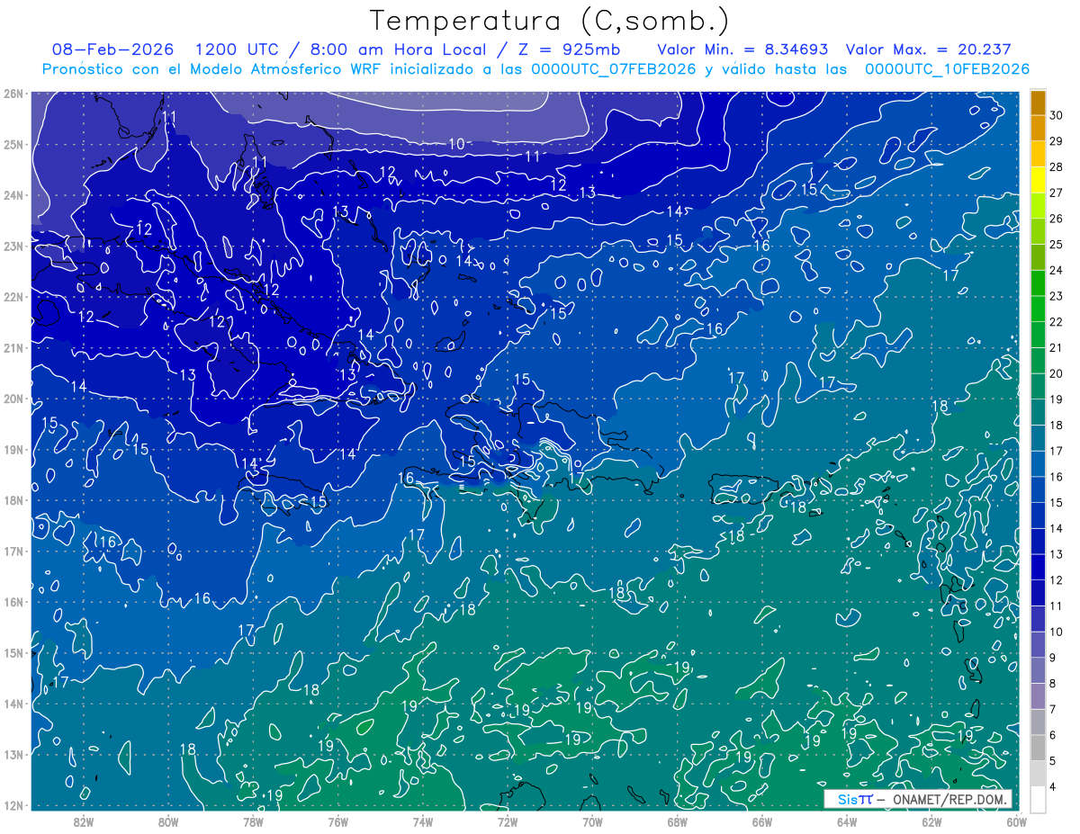Click the "0000UTC_07FEB2026" initialization time
Image resolution: width=1080 pixels, height=834 pixels.
pos(613,69)
